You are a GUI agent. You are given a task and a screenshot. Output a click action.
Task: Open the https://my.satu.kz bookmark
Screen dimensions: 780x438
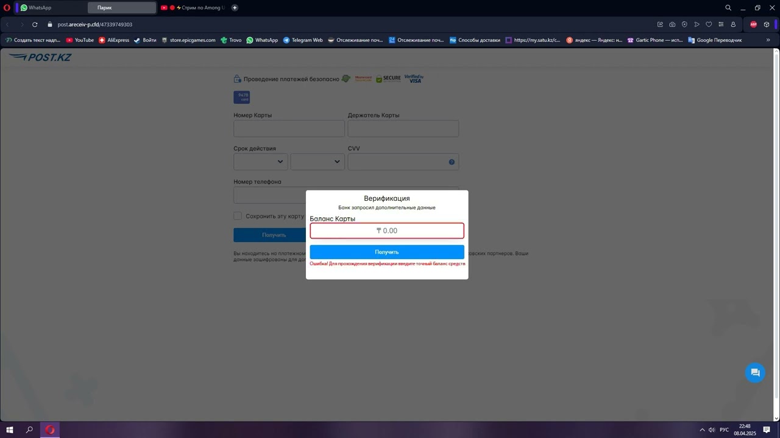point(533,40)
